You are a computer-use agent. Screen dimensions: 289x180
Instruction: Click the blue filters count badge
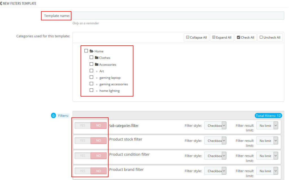(x=53, y=115)
